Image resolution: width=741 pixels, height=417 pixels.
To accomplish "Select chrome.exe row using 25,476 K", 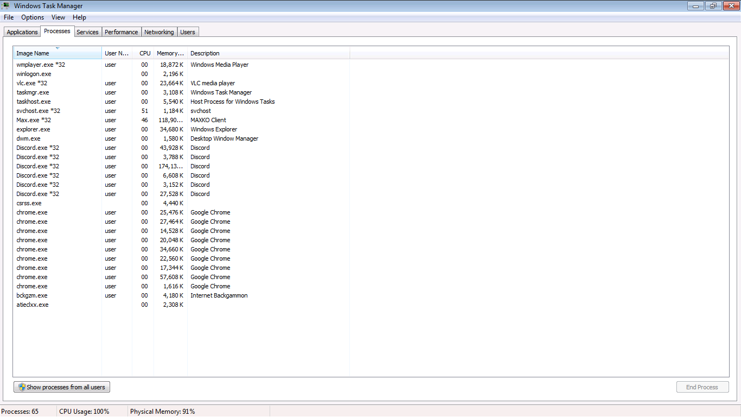I will (x=182, y=212).
